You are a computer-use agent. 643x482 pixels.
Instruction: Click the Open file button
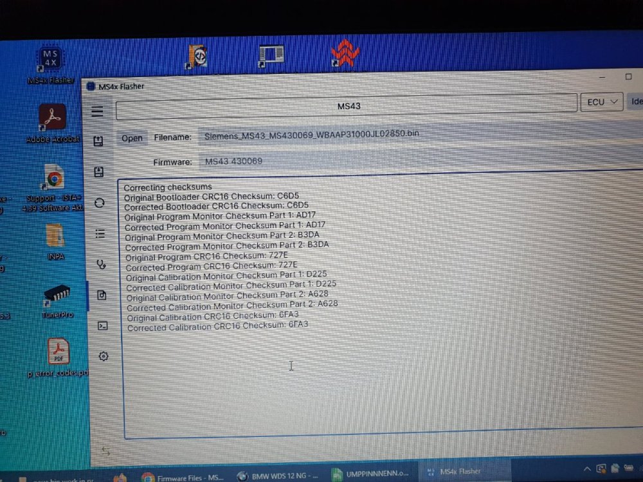pos(132,138)
